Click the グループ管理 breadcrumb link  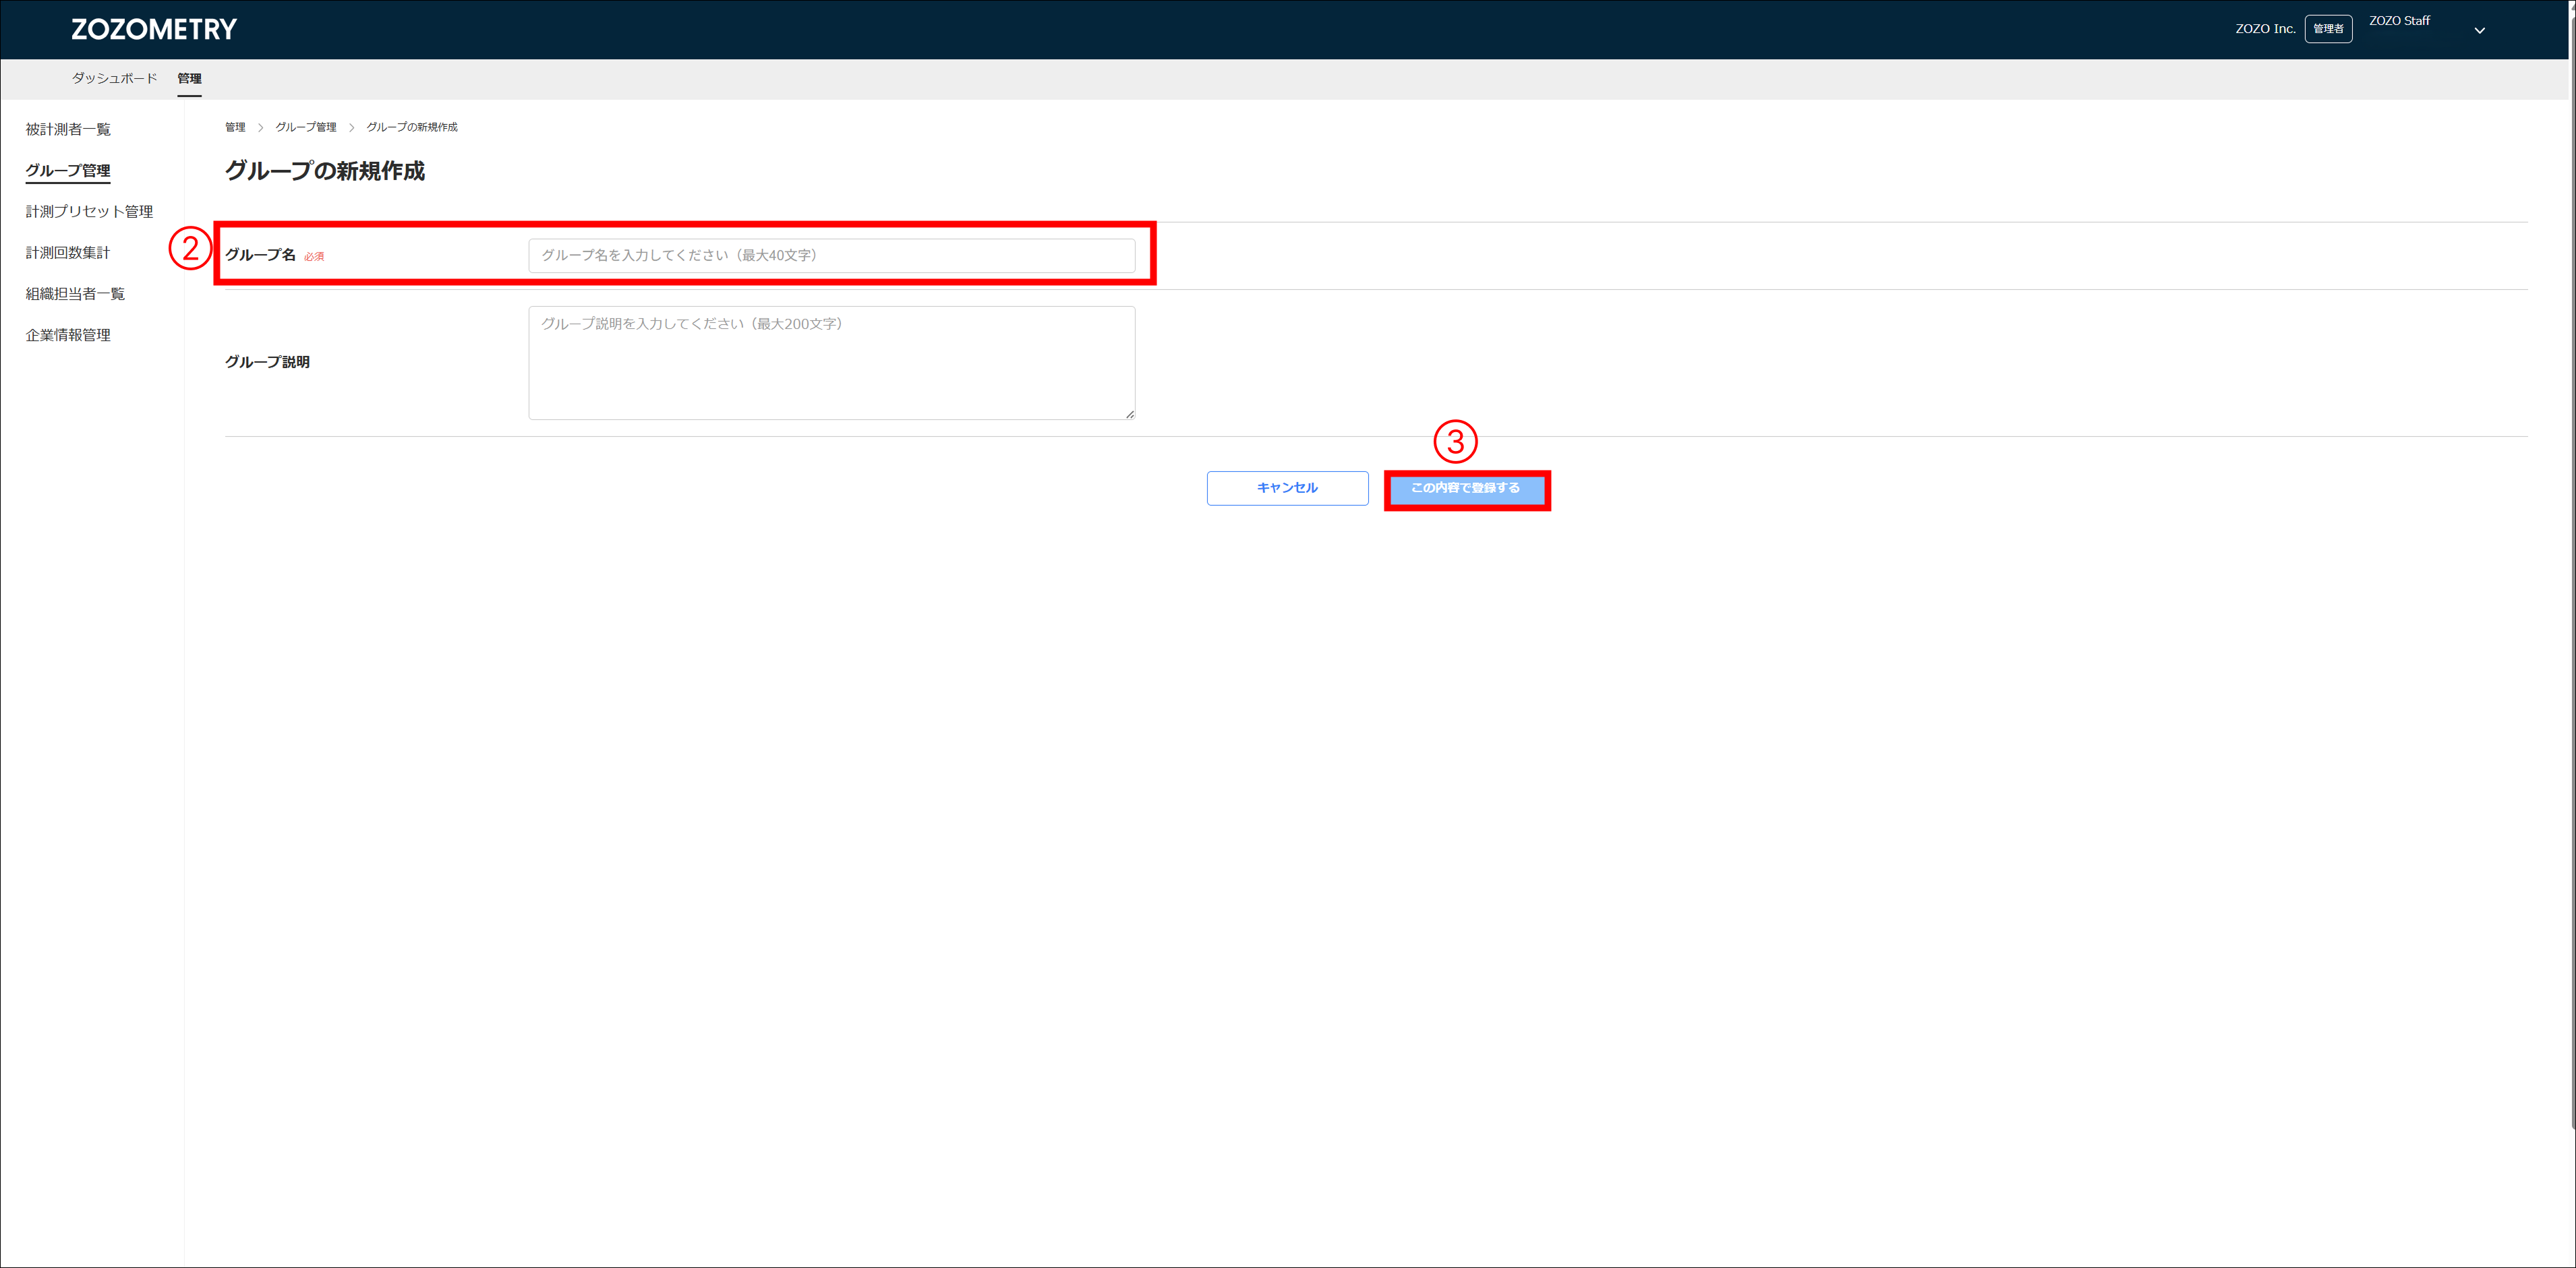(305, 127)
